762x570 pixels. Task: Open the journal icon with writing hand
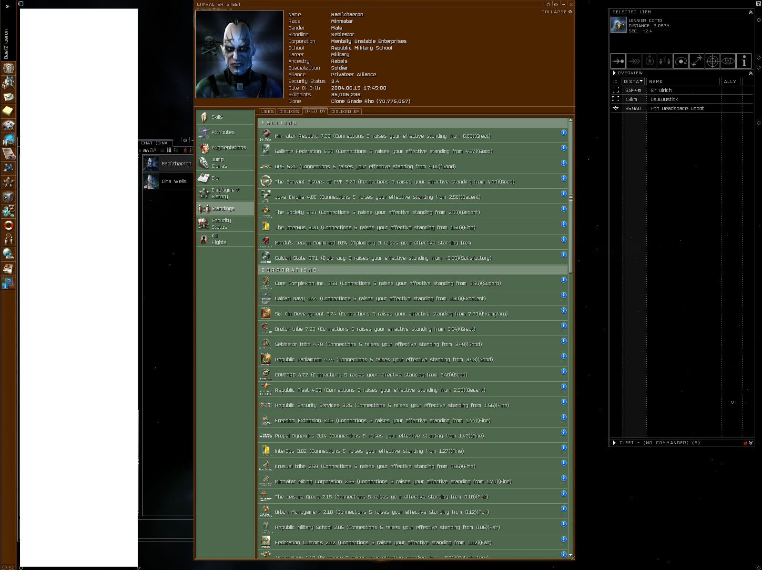coord(8,153)
